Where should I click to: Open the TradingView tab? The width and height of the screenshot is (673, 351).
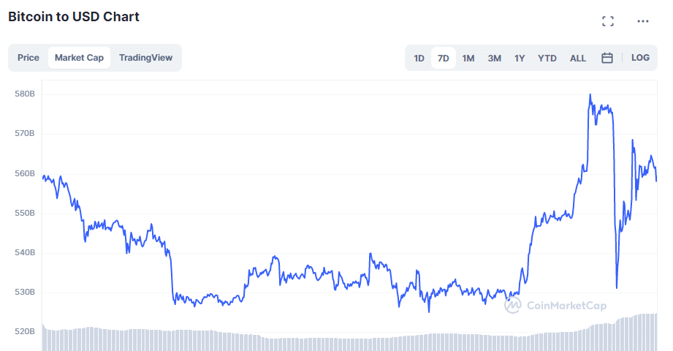pyautogui.click(x=145, y=58)
